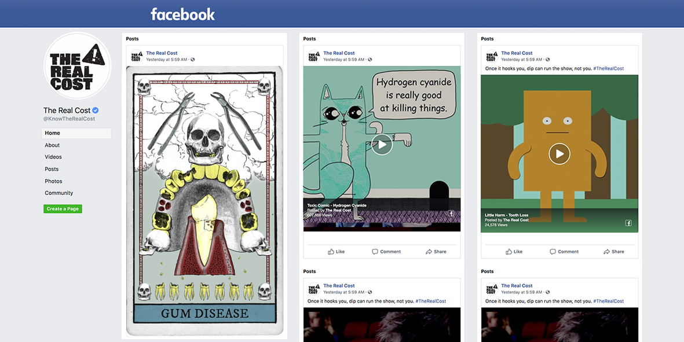Click #TheRealCost hashtag in lower right post
684x342 pixels.
tap(609, 301)
